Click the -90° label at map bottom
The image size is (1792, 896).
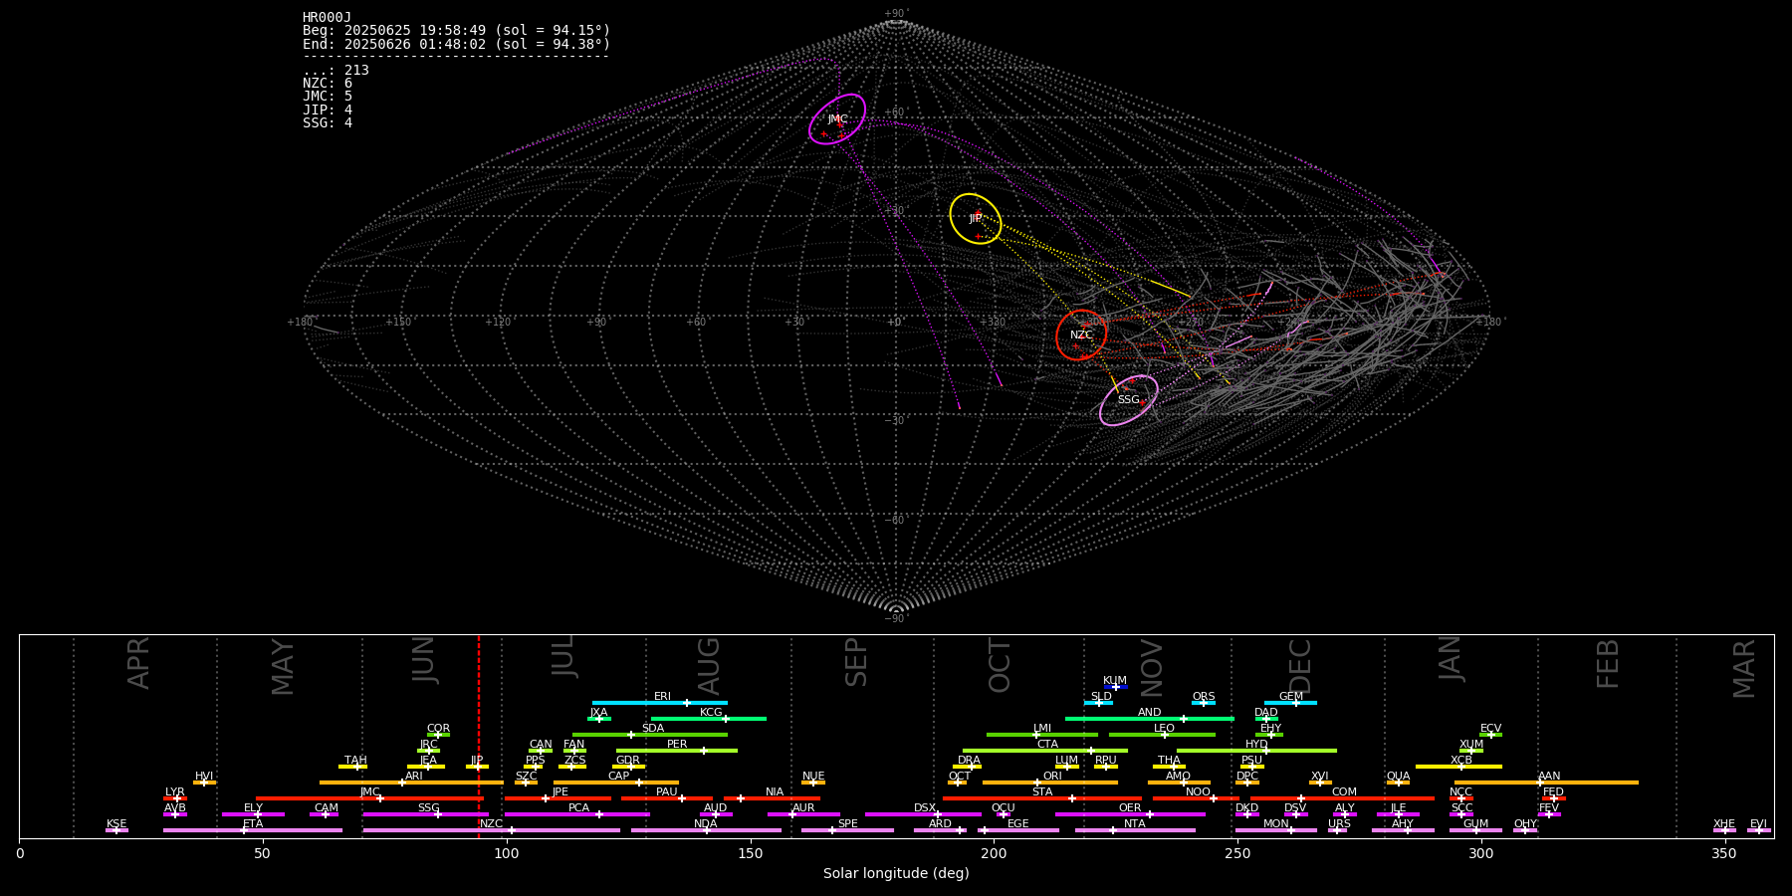tap(896, 619)
